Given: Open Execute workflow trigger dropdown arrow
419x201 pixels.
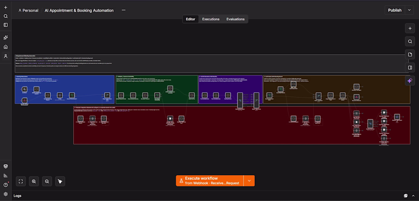Looking at the screenshot, I should pyautogui.click(x=249, y=181).
